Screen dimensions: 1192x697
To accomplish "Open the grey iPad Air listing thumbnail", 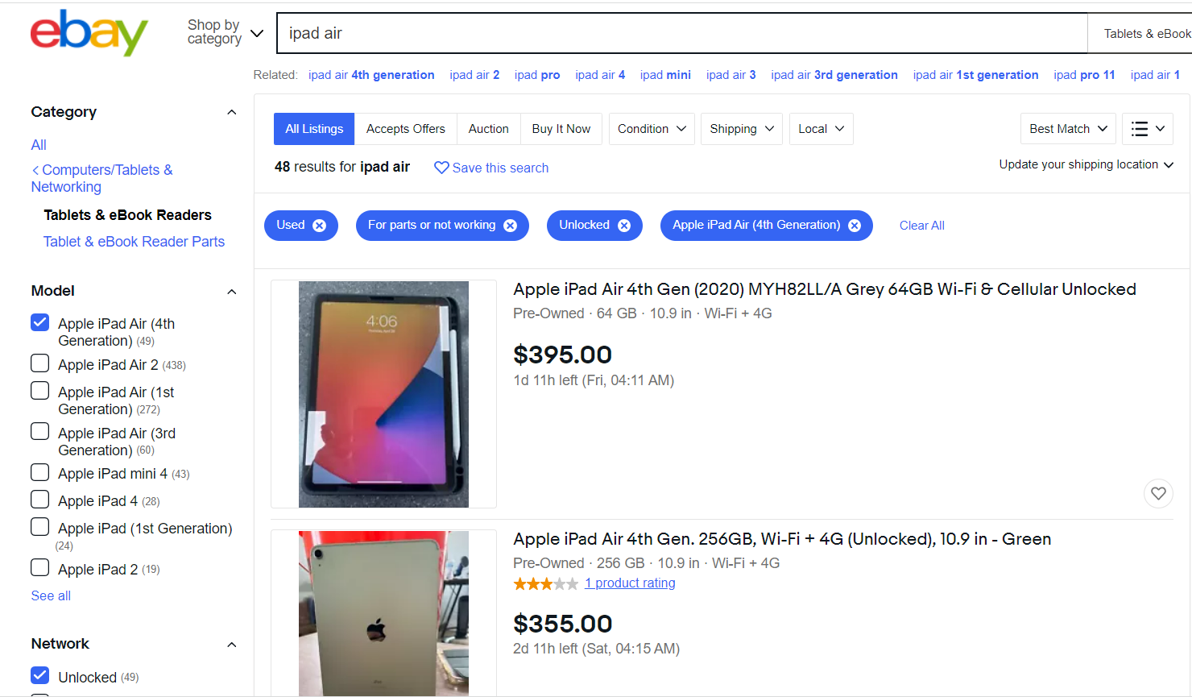I will click(383, 394).
